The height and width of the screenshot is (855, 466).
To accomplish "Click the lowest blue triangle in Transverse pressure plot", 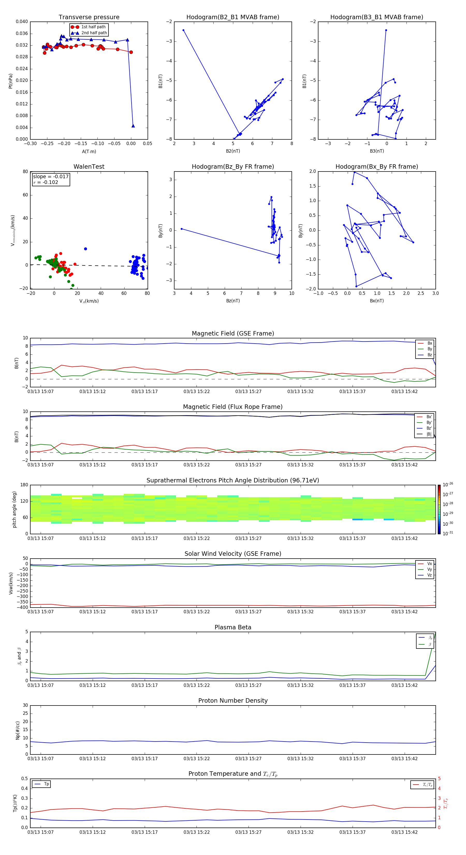I will click(x=133, y=126).
